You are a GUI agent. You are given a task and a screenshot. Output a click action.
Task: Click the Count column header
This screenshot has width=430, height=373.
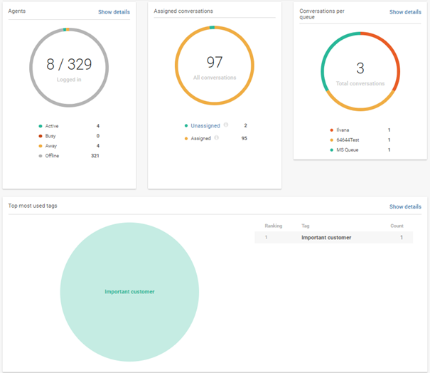[x=396, y=226]
